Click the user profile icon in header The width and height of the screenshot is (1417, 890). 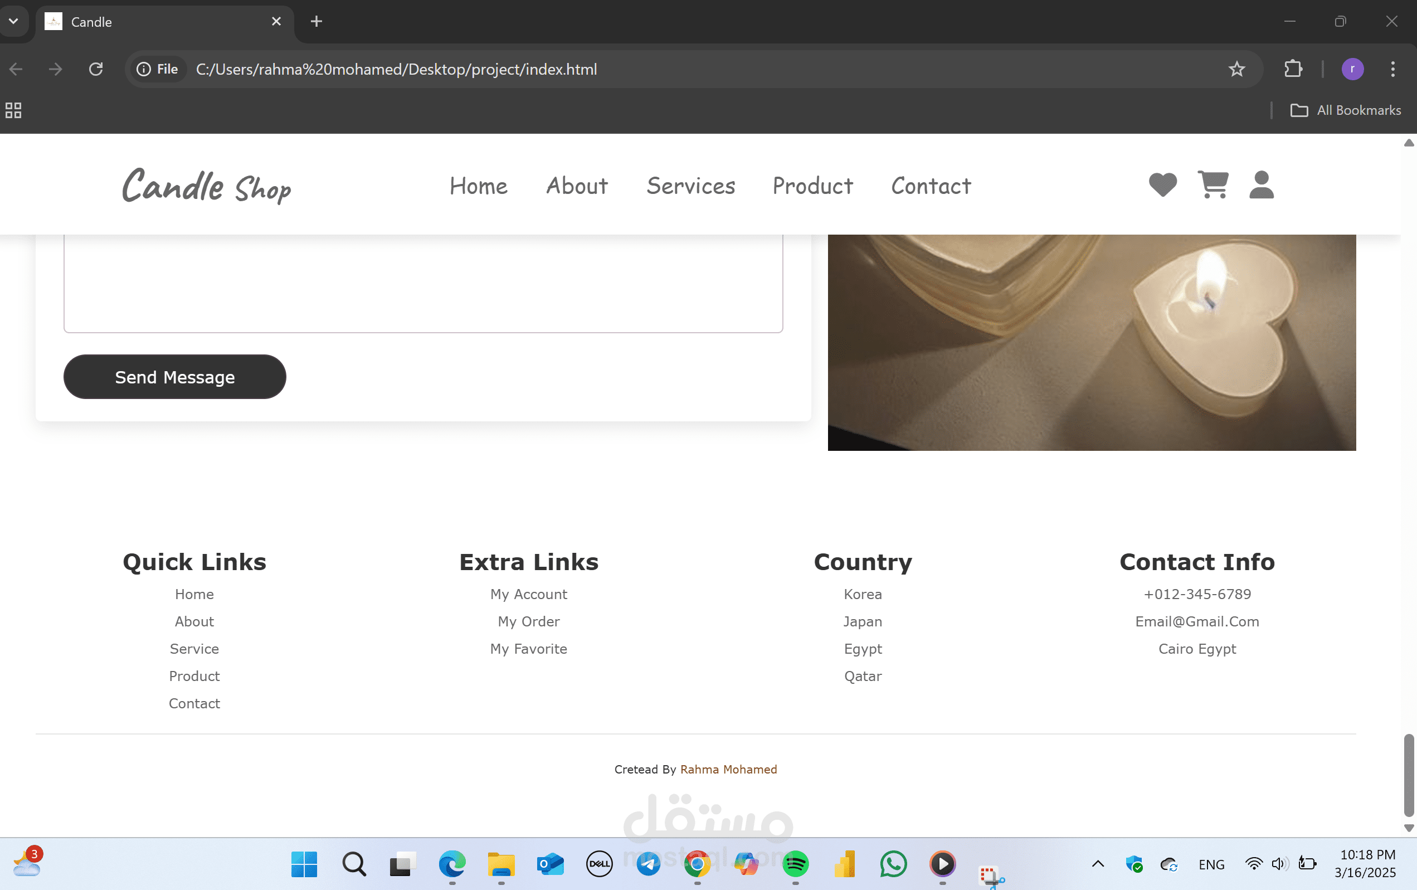[1261, 185]
